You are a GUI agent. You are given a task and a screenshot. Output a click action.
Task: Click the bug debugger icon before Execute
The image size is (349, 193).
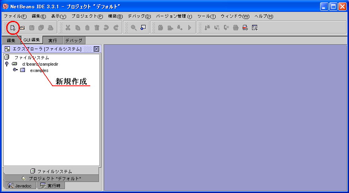[180, 28]
